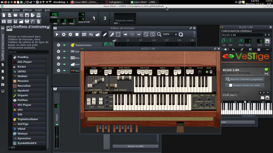Open the FX tab in VL122 instrument window
The width and height of the screenshot is (273, 153).
pos(250,49)
